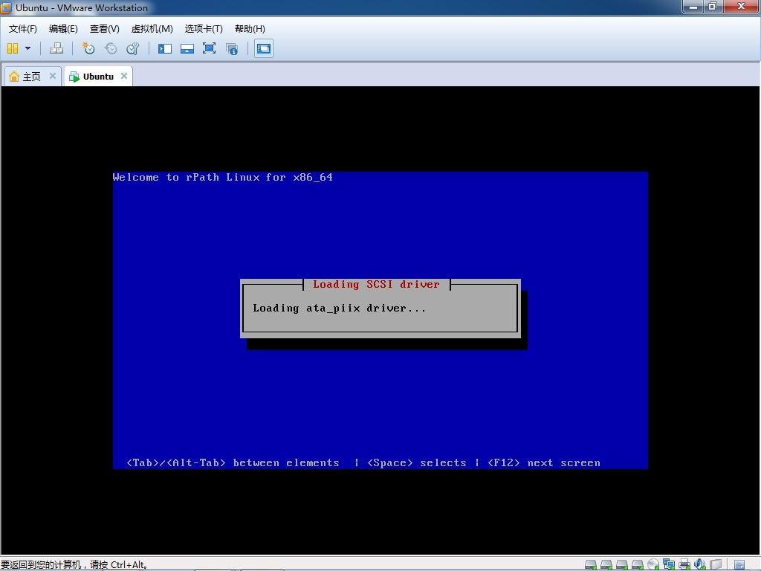Take a snapshot of this virtual machine

(x=88, y=48)
